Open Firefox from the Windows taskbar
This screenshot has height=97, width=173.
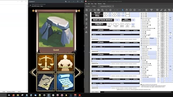coord(14,95)
